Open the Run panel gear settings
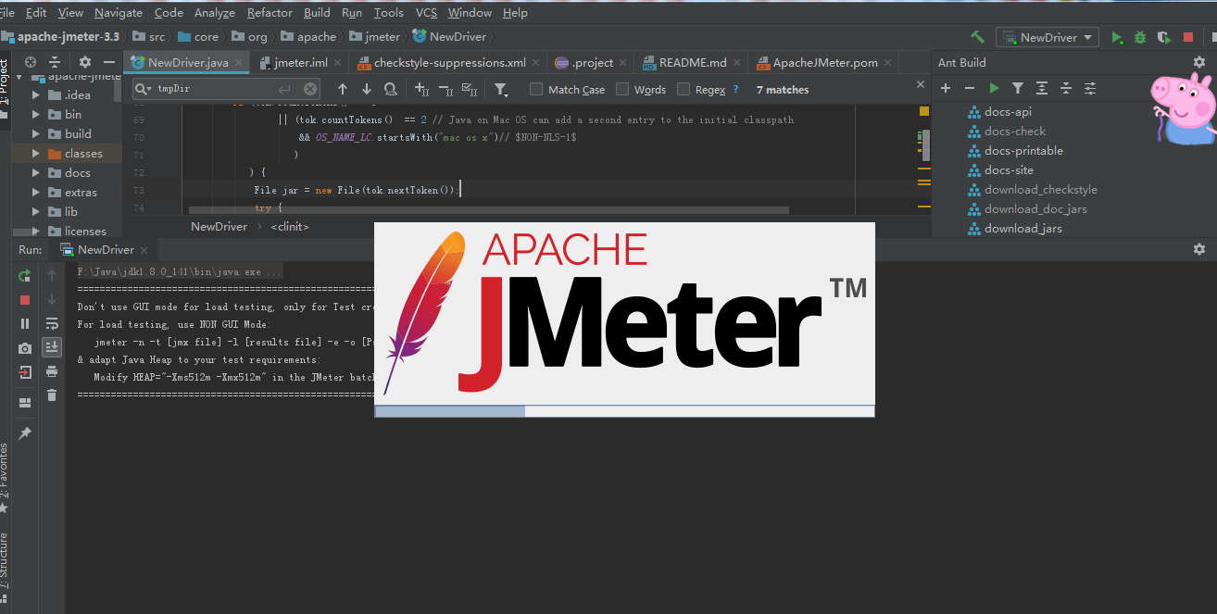 click(1199, 249)
